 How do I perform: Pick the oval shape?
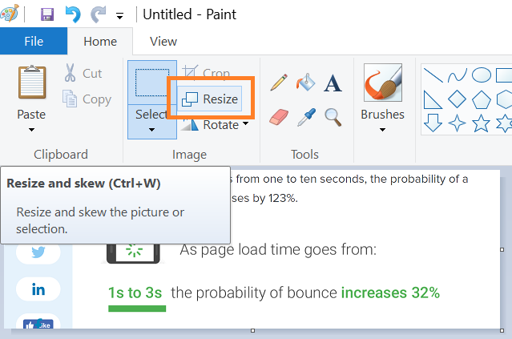tap(482, 75)
